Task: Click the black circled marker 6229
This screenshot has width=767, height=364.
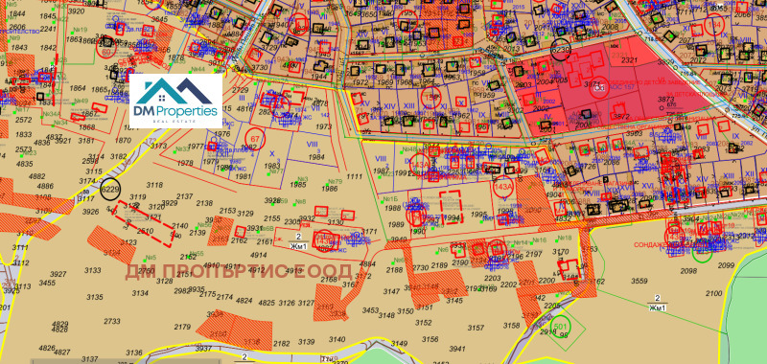Action: (109, 190)
